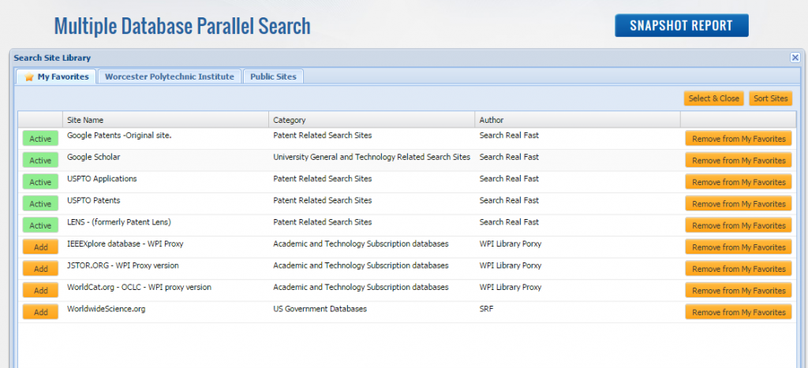
Task: Toggle Active status for USPTO Patents
Action: pos(40,204)
